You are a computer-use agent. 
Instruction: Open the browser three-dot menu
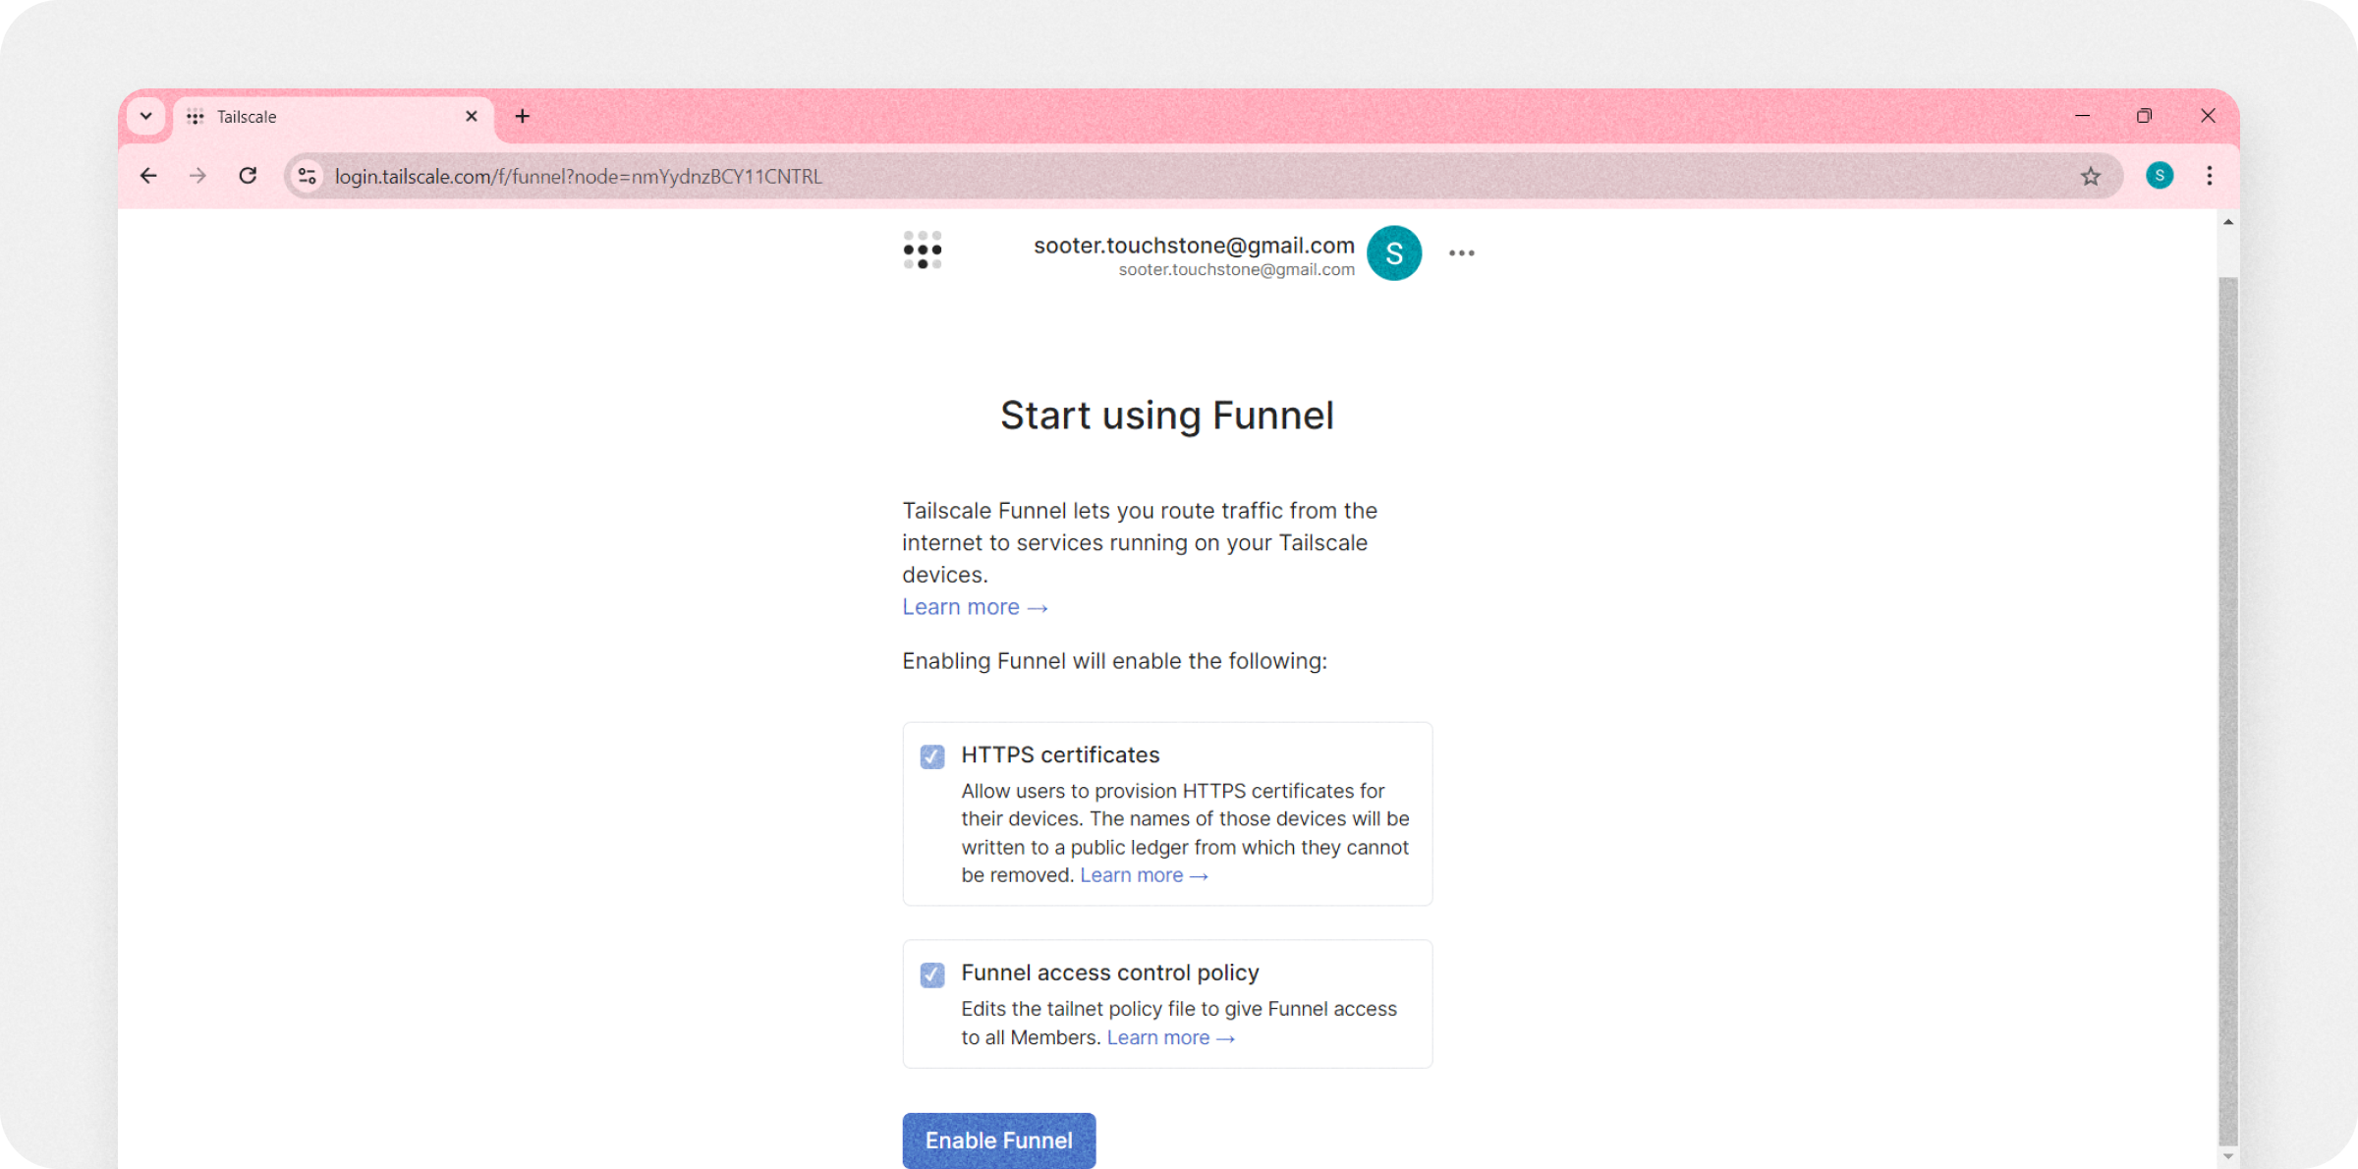2209,176
